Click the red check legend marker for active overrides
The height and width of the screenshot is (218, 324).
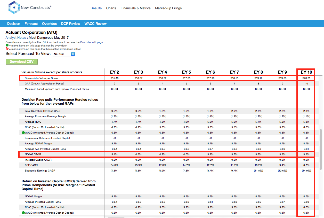tap(7, 49)
